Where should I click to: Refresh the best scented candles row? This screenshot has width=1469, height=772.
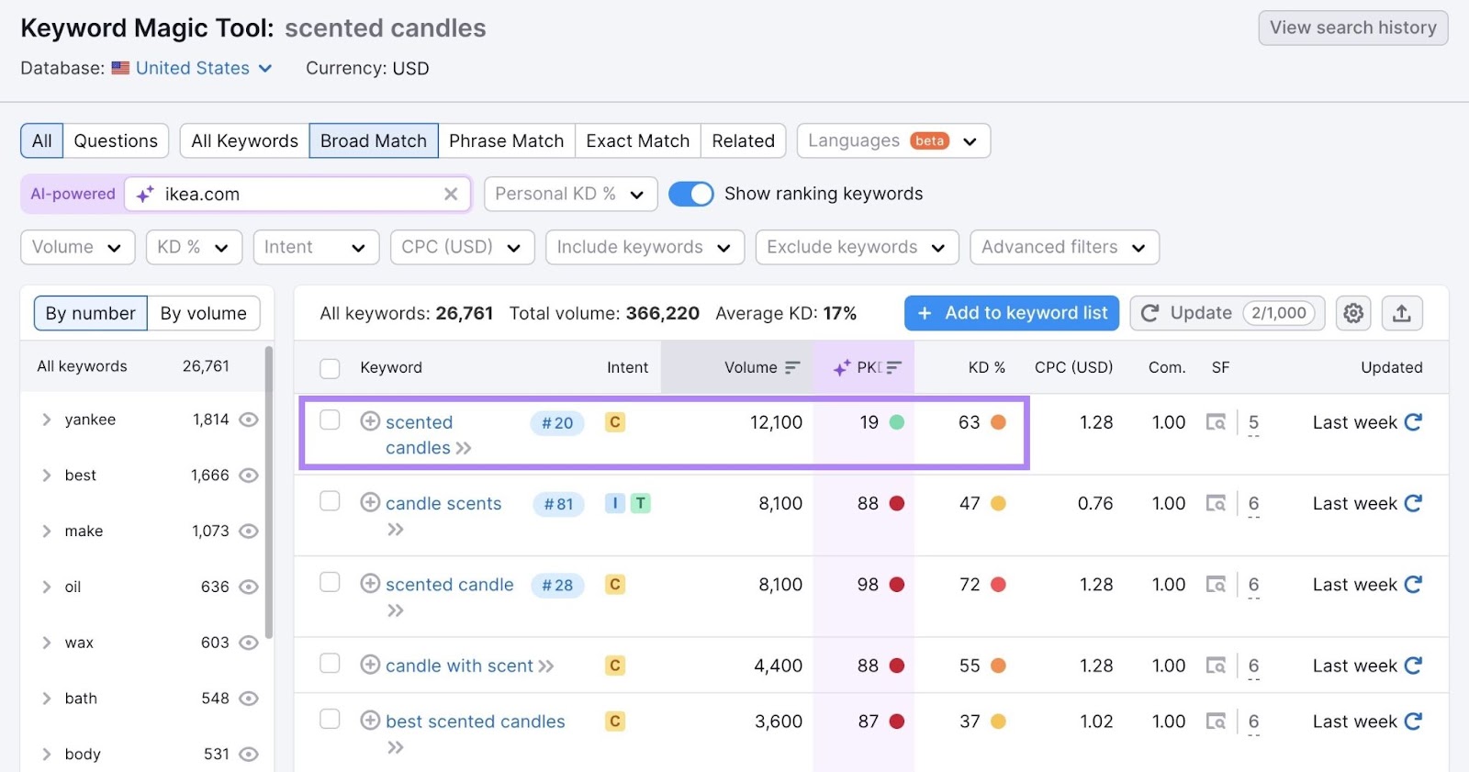tap(1413, 722)
